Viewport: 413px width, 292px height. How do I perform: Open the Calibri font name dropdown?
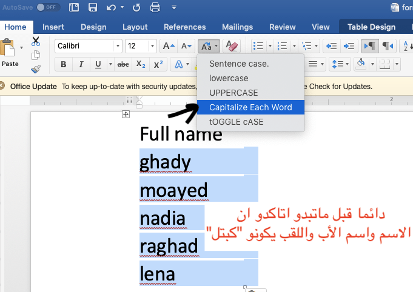[x=117, y=46]
